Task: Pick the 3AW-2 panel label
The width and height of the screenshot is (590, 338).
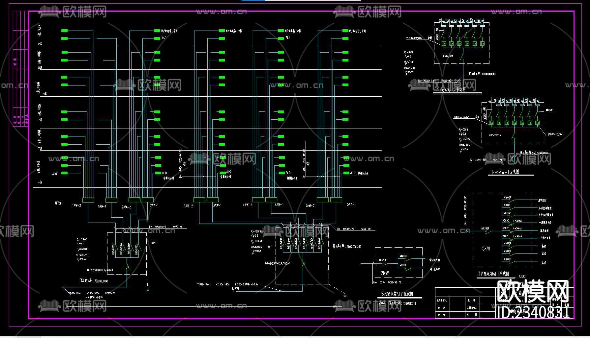Action: point(188,206)
